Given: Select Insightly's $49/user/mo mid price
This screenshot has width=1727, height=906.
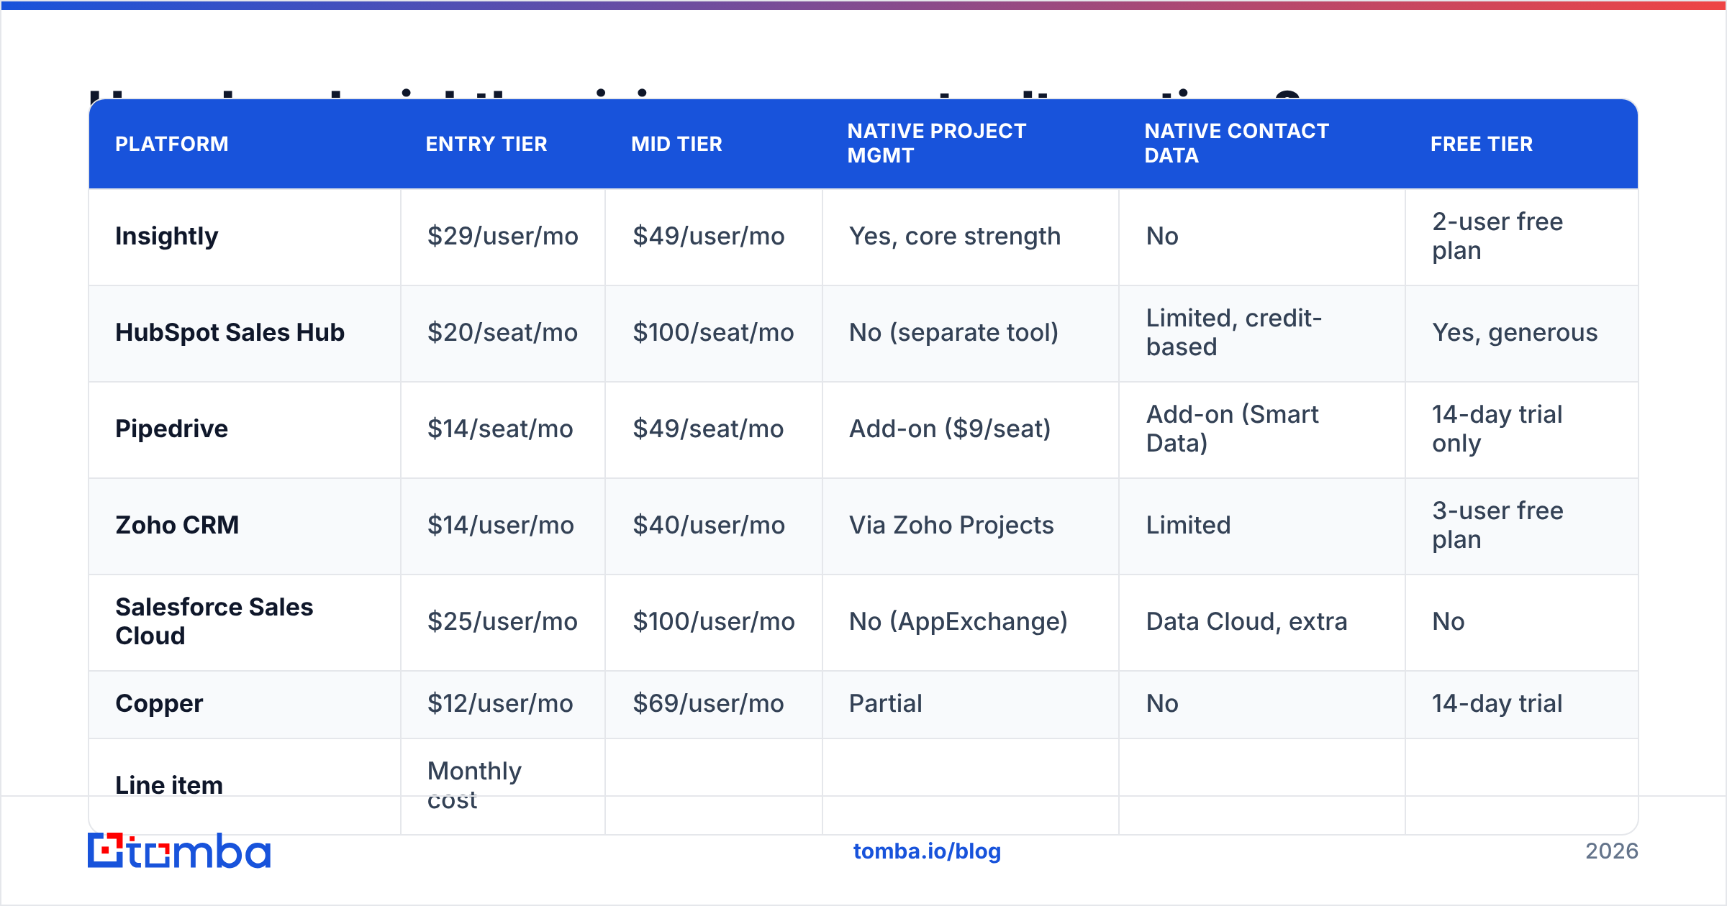Looking at the screenshot, I should (709, 236).
